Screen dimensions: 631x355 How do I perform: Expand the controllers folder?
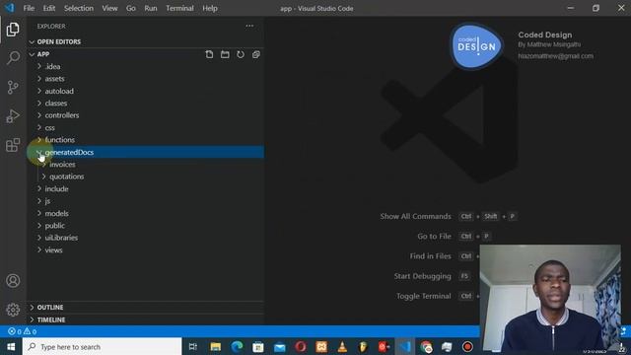(146, 115)
